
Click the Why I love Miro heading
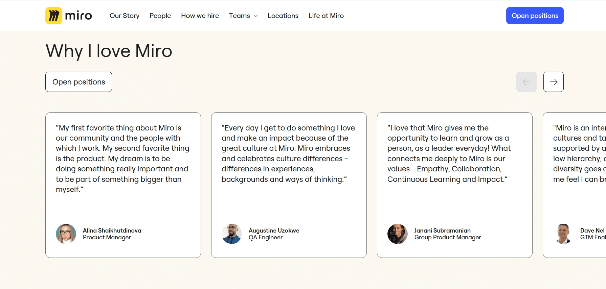pyautogui.click(x=109, y=51)
